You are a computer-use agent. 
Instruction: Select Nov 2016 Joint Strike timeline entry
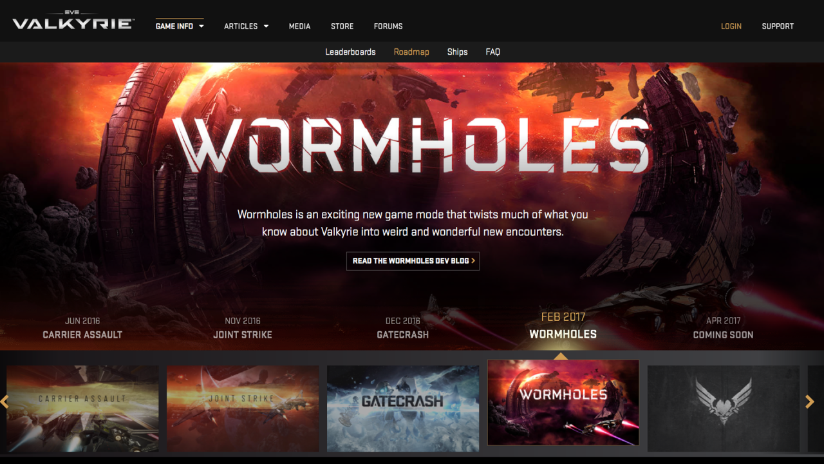[x=243, y=328]
